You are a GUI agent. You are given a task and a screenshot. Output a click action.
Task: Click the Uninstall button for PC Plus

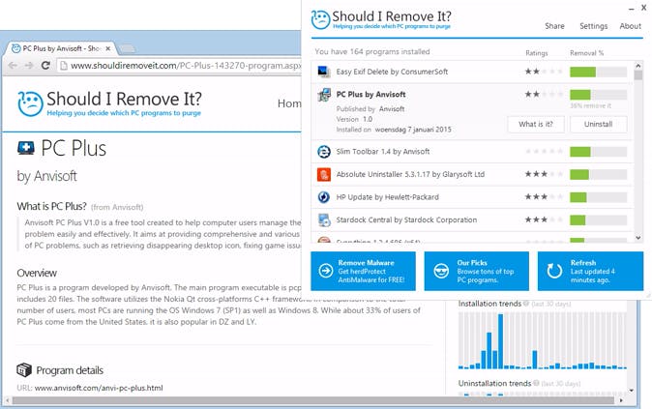coord(599,124)
